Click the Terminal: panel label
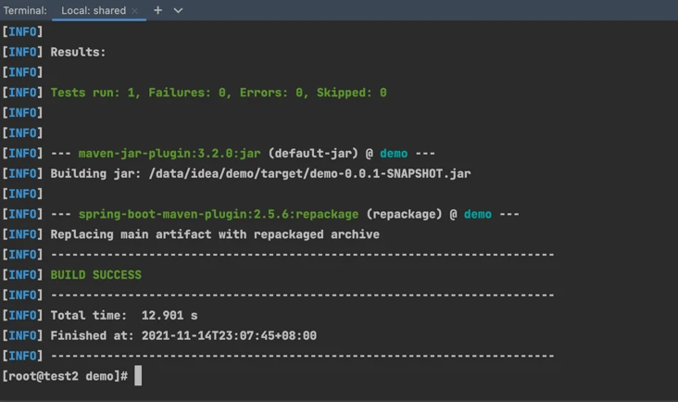Screen dimensions: 678x402 click(25, 10)
